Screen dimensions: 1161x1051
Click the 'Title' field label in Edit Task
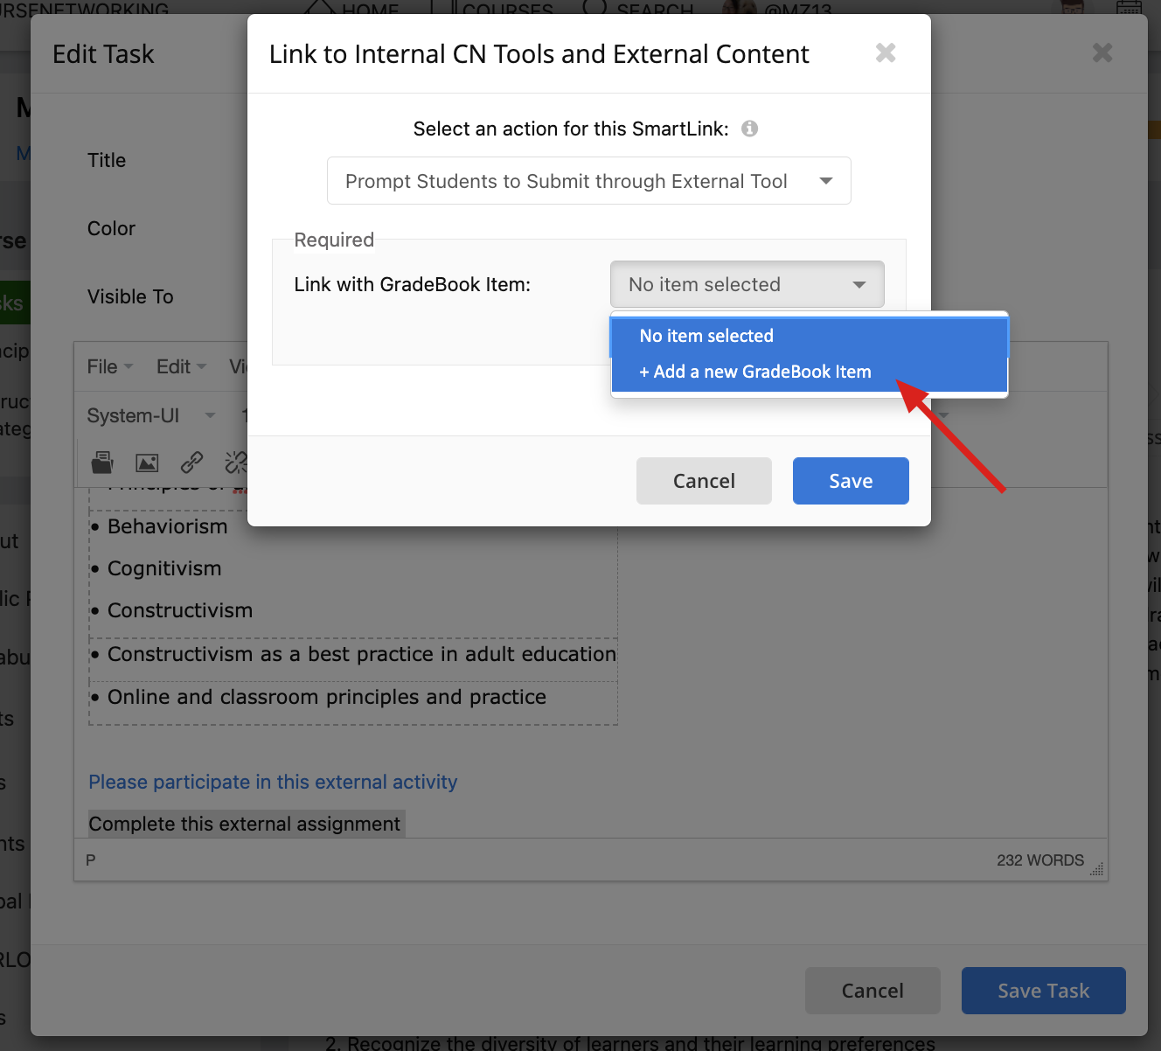coord(107,160)
